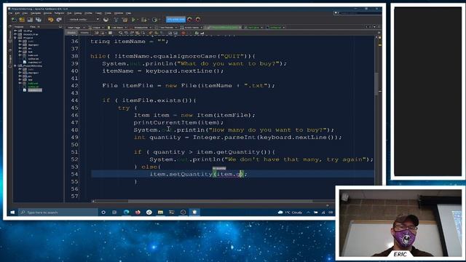Open Task View from the taskbar
466x262 pixels.
click(114, 212)
